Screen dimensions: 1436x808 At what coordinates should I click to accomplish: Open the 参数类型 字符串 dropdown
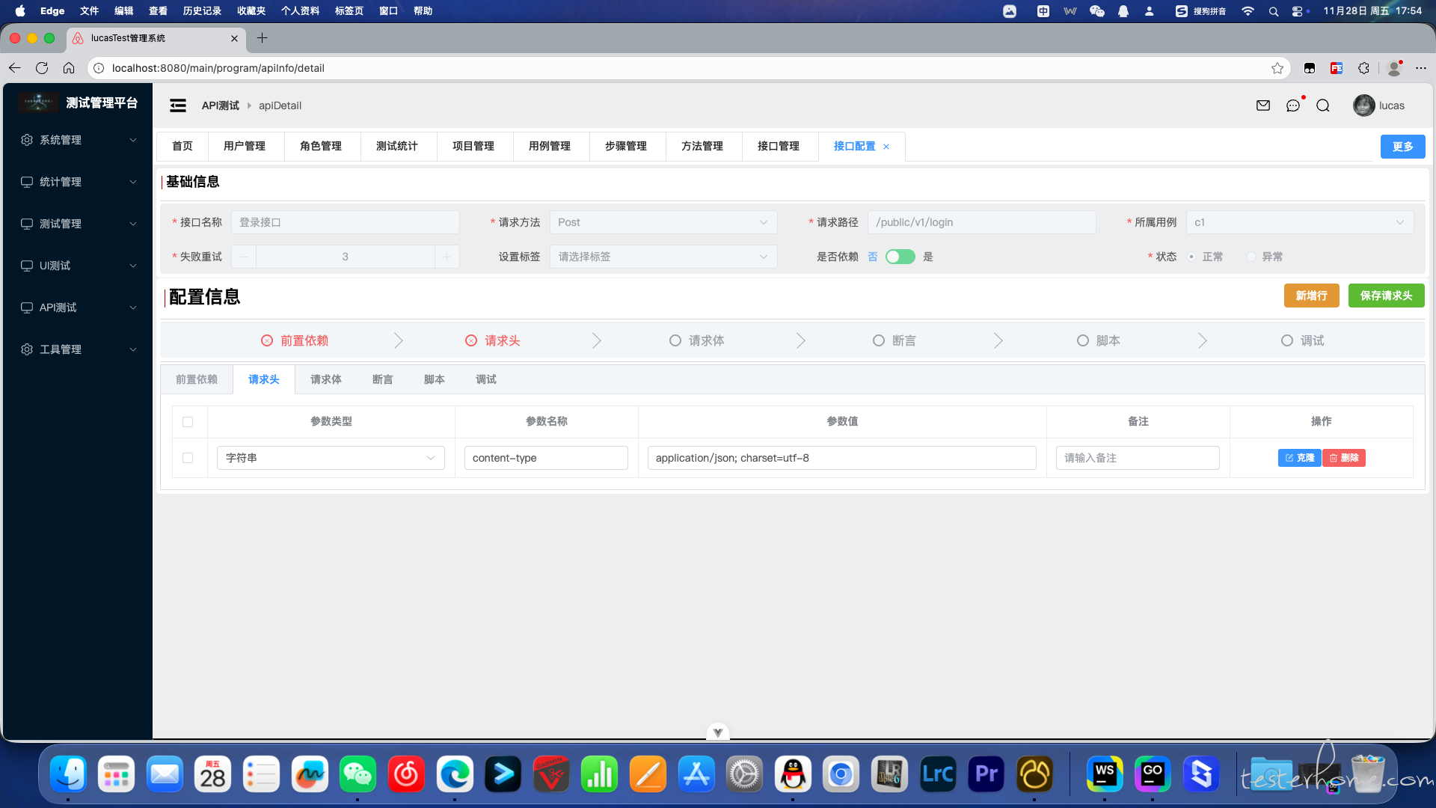[x=331, y=458]
